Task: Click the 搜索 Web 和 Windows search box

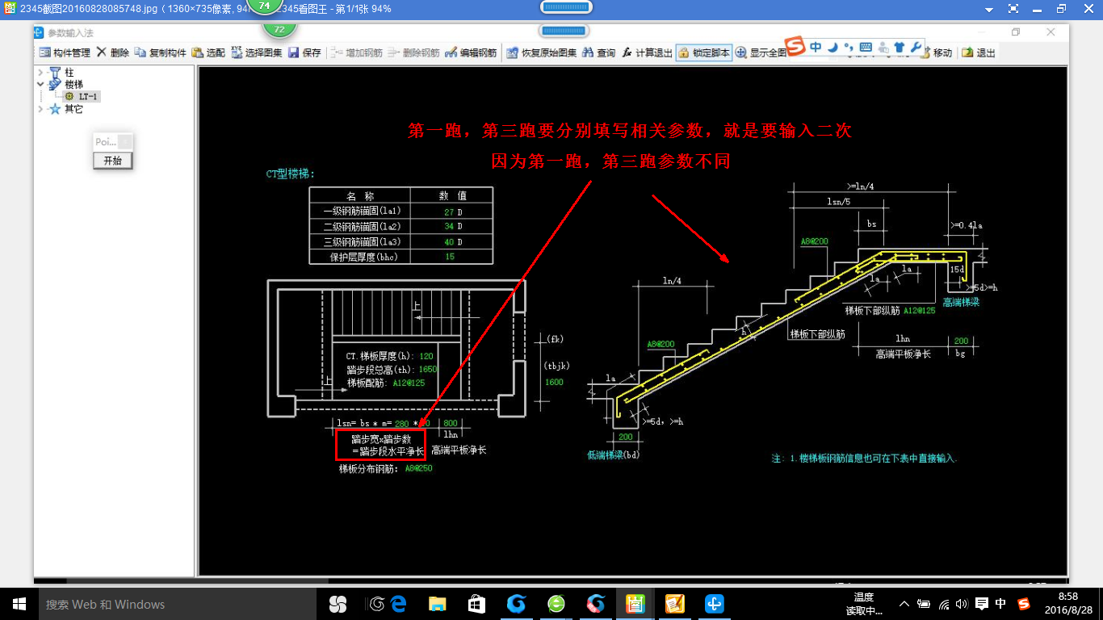Action: point(179,604)
